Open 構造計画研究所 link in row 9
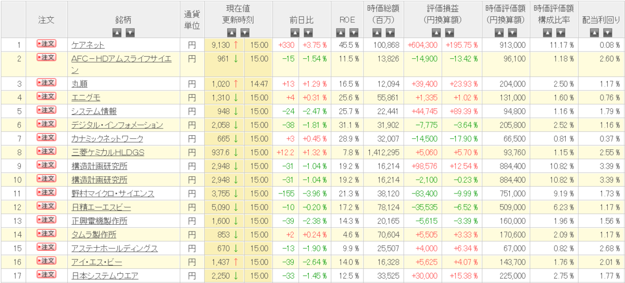Screen dimensions: 625x283 click(x=99, y=166)
